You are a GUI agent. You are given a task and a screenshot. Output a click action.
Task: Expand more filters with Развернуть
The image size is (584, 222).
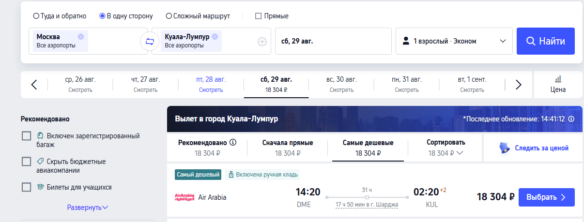click(88, 207)
